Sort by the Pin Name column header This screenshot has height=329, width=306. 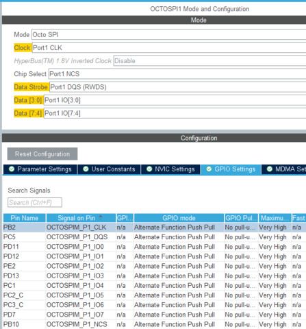pos(25,218)
